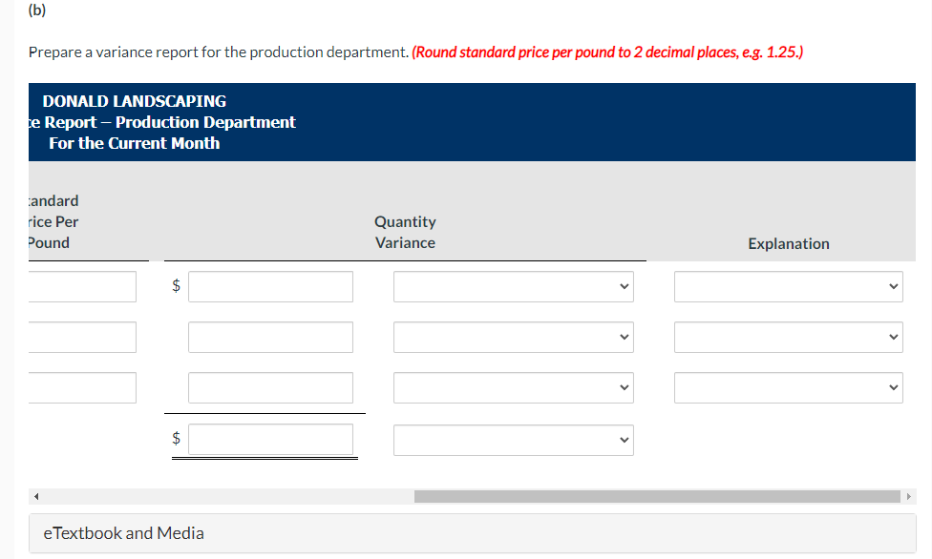The height and width of the screenshot is (559, 932).
Task: Open the total row Quantity Variance dropdown
Action: 513,440
